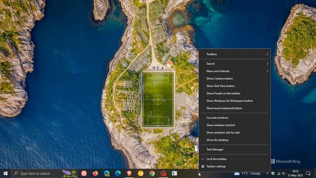Screen dimensions: 316x178
Task: Open the Edge icon beside Firefox
Action: tap(107, 174)
